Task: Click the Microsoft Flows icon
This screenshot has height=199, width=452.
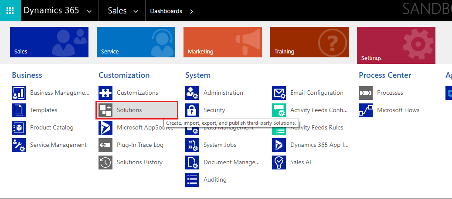Action: tap(366, 110)
